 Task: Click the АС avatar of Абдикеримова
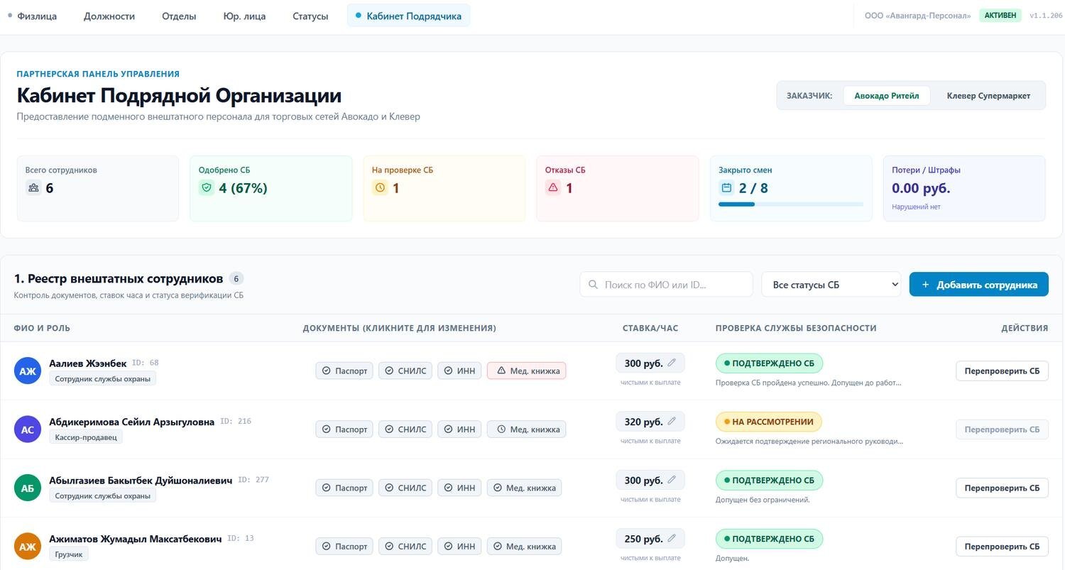click(x=28, y=429)
